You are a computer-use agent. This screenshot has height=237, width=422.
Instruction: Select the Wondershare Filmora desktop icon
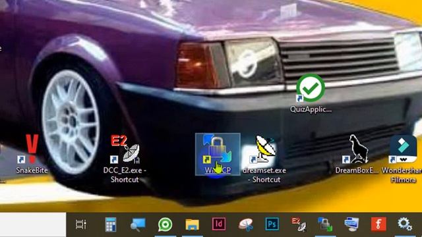[403, 159]
